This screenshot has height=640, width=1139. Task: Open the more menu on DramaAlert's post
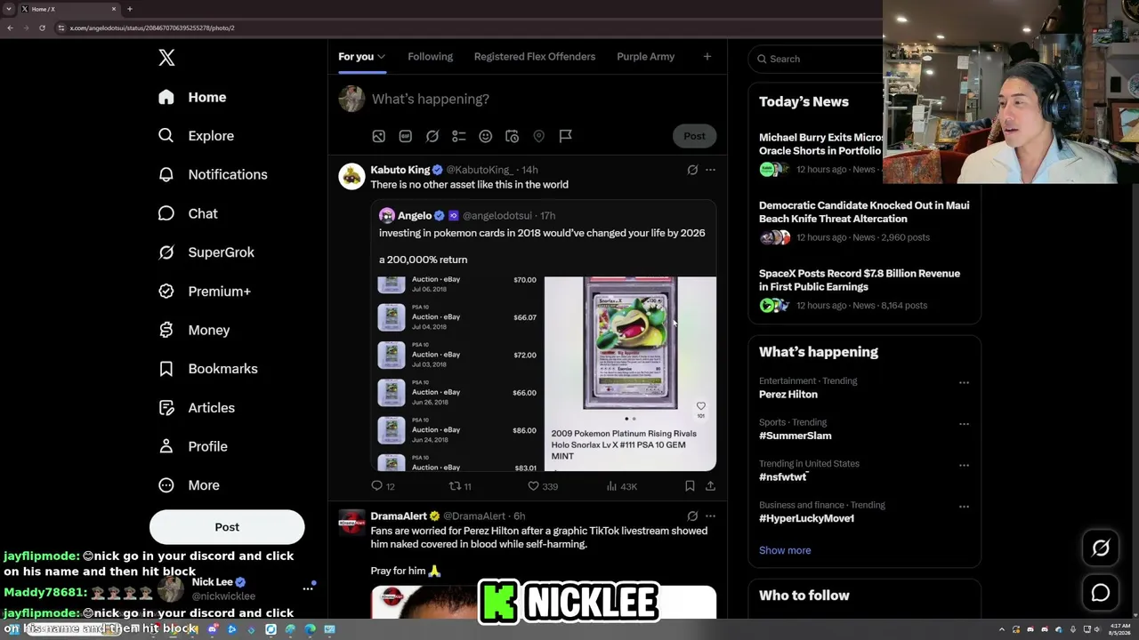[x=710, y=516]
